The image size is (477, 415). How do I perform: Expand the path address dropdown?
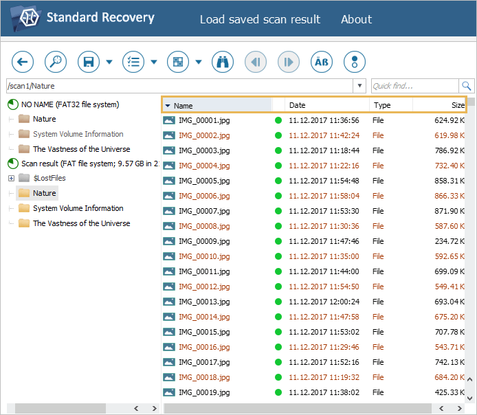click(359, 86)
